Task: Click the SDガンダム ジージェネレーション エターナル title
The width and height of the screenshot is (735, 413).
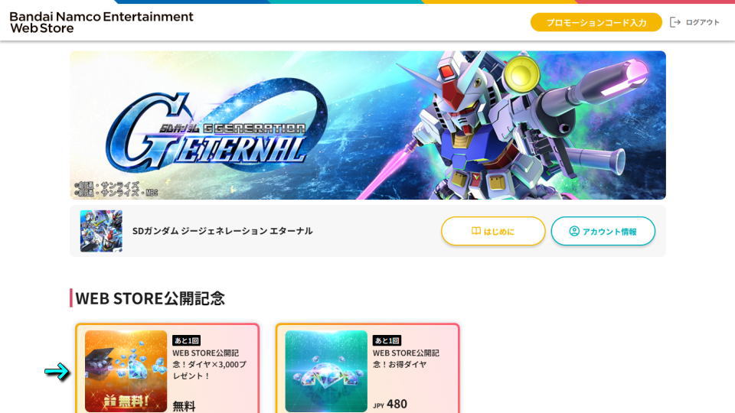Action: pyautogui.click(x=222, y=231)
